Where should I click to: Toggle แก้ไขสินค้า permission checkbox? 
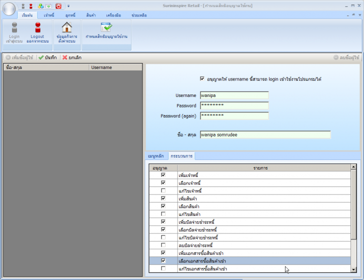click(x=163, y=214)
